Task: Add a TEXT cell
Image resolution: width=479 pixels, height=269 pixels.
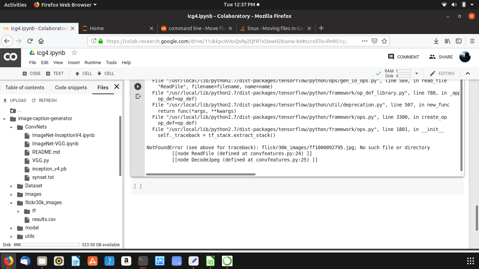Action: pyautogui.click(x=55, y=74)
